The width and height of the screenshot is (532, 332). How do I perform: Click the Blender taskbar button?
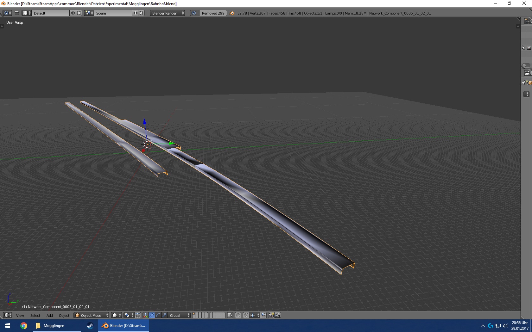tap(123, 326)
